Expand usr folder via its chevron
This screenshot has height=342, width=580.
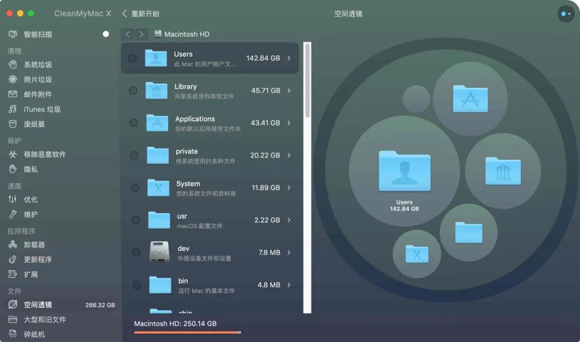click(x=289, y=220)
